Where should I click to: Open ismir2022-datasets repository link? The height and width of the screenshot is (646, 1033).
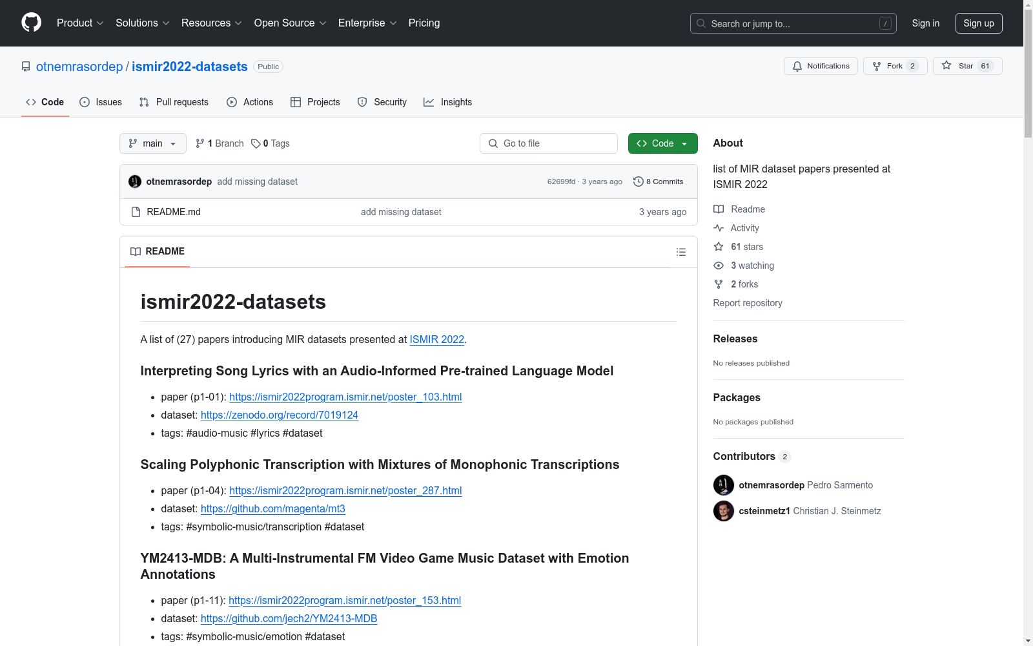[x=190, y=67]
